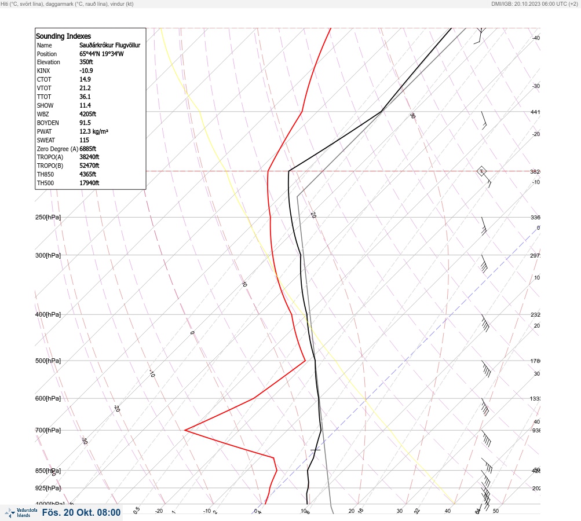Select the SWEAT value 115
This screenshot has width=581, height=521.
click(84, 140)
